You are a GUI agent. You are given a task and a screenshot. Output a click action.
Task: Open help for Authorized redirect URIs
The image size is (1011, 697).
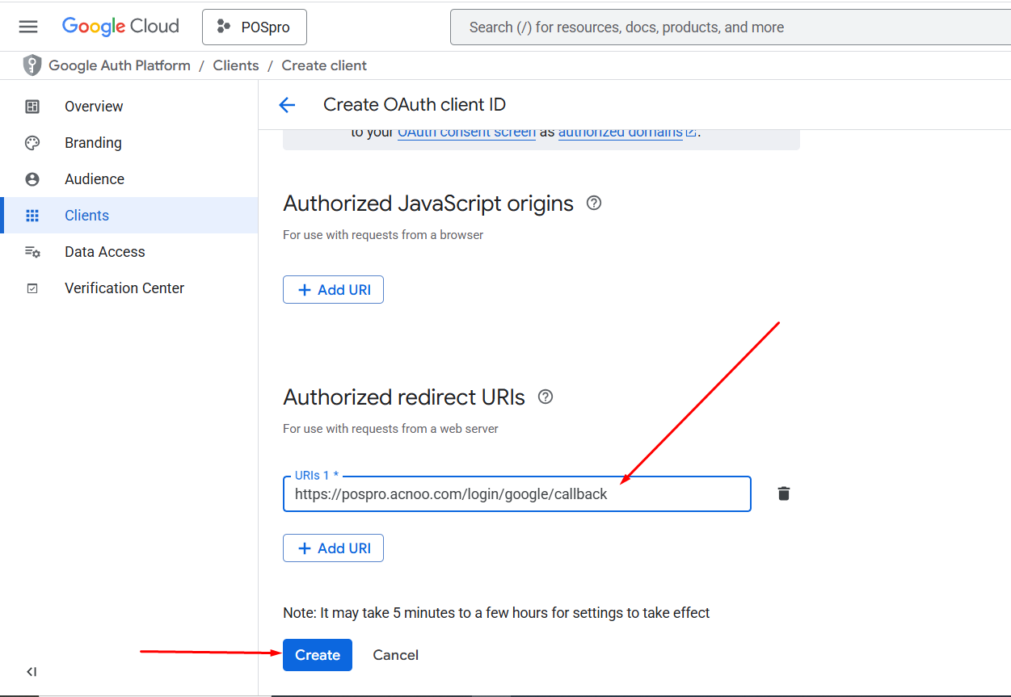(x=546, y=397)
